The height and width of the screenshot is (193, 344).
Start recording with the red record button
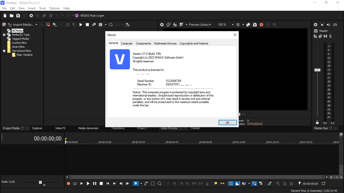pyautogui.click(x=68, y=184)
